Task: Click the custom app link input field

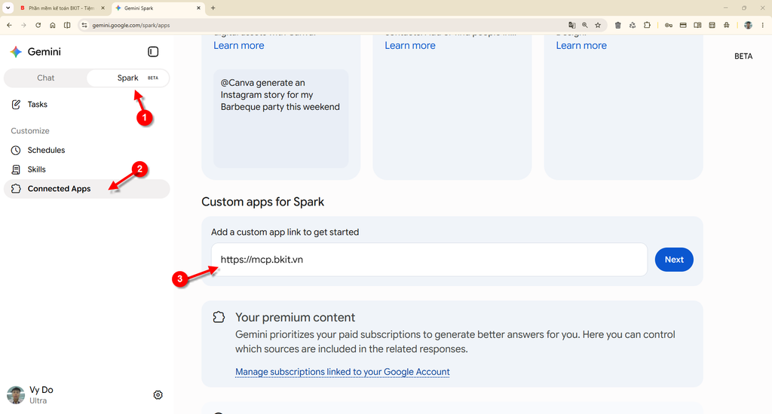Action: click(429, 260)
